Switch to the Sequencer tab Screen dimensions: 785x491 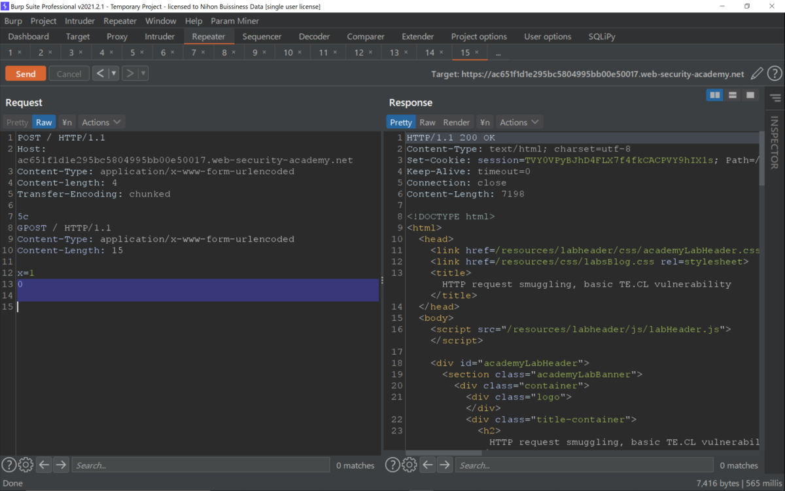click(262, 37)
